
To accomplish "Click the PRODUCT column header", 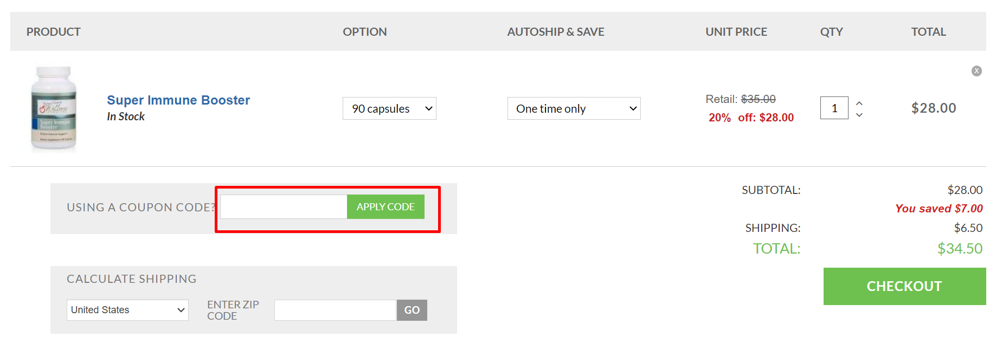I will tap(53, 31).
